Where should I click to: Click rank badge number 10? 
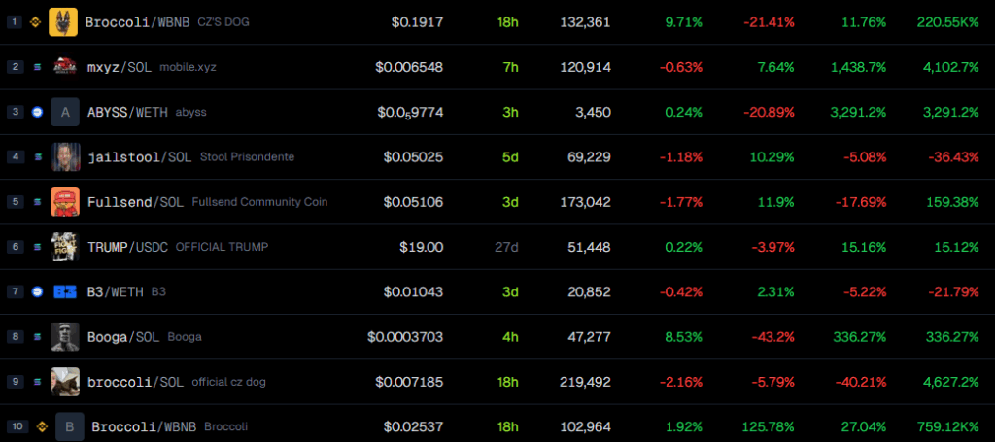point(17,426)
